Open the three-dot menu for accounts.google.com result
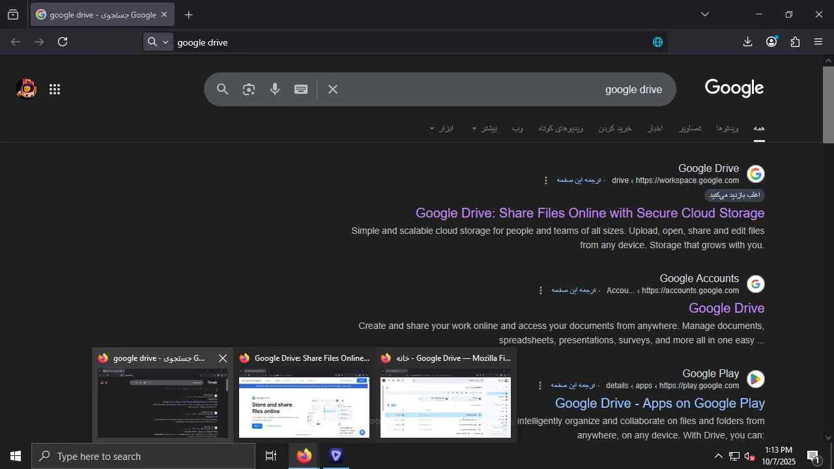 point(540,291)
